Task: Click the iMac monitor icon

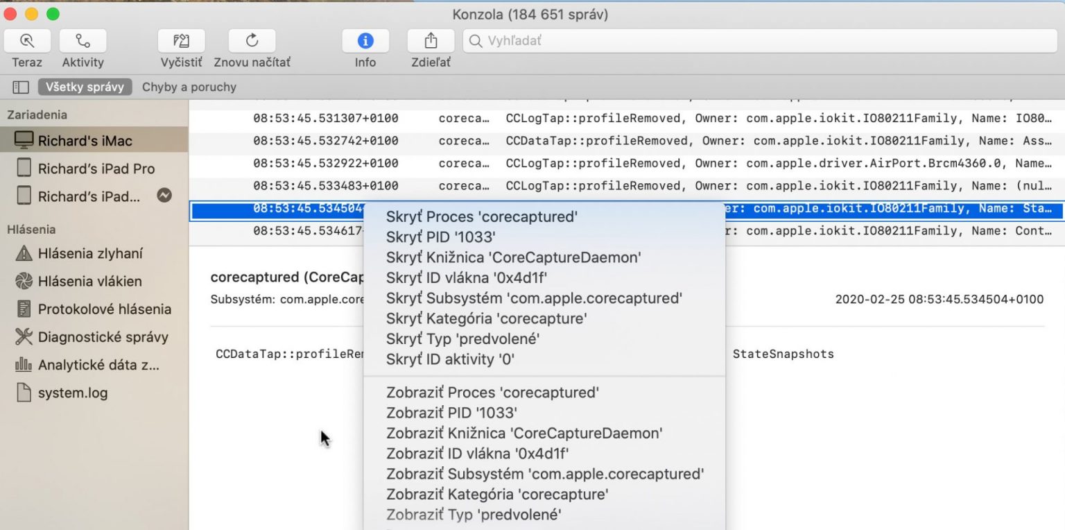Action: tap(24, 141)
